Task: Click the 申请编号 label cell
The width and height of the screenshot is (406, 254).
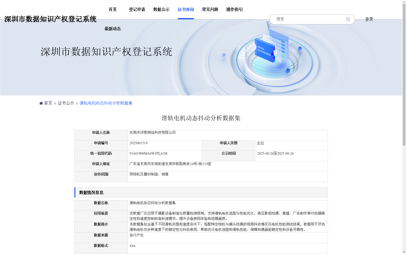Action: pyautogui.click(x=101, y=146)
